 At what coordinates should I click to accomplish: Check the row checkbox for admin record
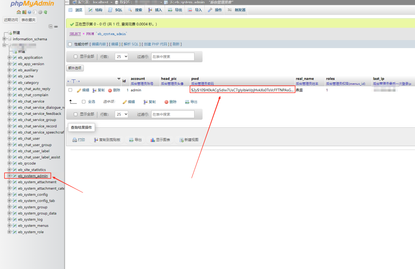[71, 90]
